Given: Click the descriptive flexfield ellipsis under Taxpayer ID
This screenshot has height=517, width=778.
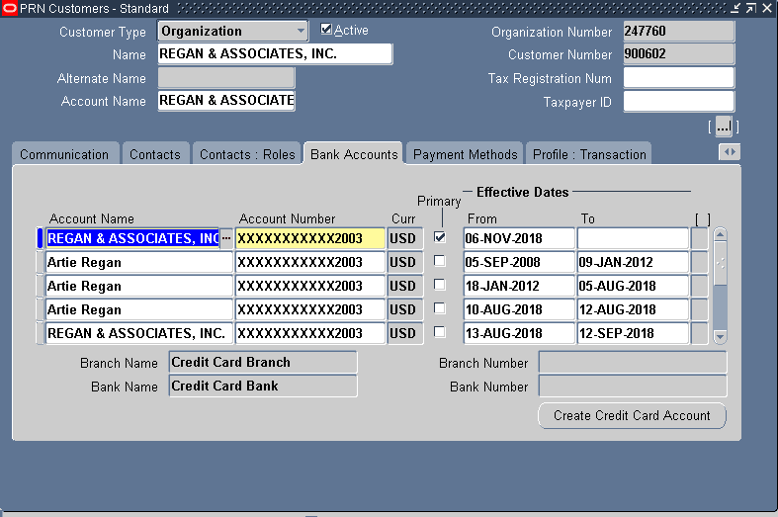Looking at the screenshot, I should (724, 127).
